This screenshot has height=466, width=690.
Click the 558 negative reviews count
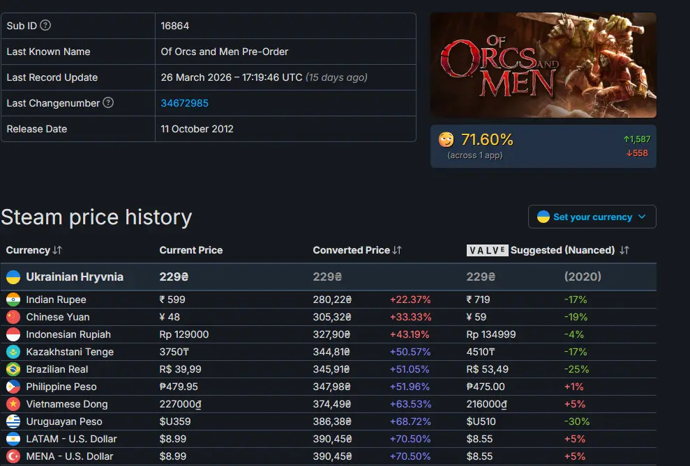(x=637, y=153)
